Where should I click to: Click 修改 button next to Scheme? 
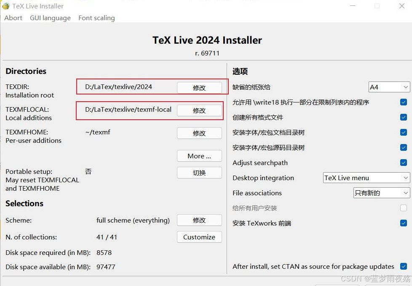click(x=199, y=220)
